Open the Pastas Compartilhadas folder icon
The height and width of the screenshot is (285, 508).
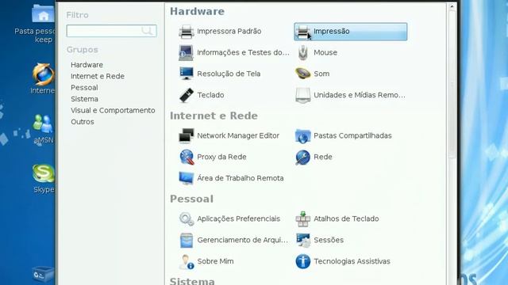[x=303, y=135]
